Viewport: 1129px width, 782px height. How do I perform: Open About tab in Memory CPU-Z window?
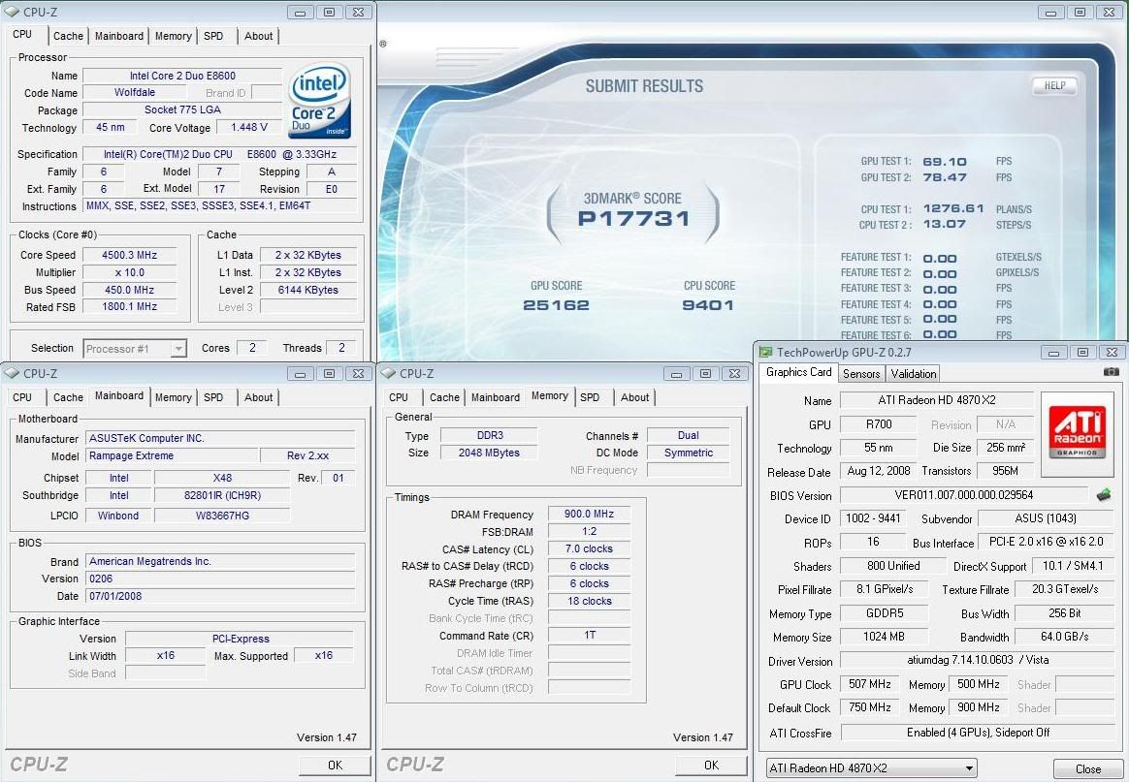coord(635,397)
